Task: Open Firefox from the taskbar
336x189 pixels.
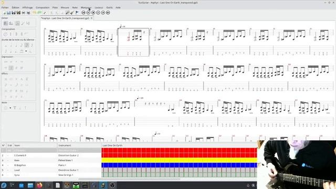Action: (39, 185)
